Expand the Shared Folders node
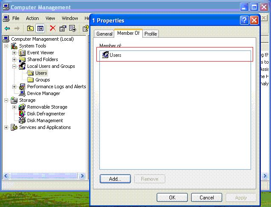The height and width of the screenshot is (207, 271). (x=14, y=59)
